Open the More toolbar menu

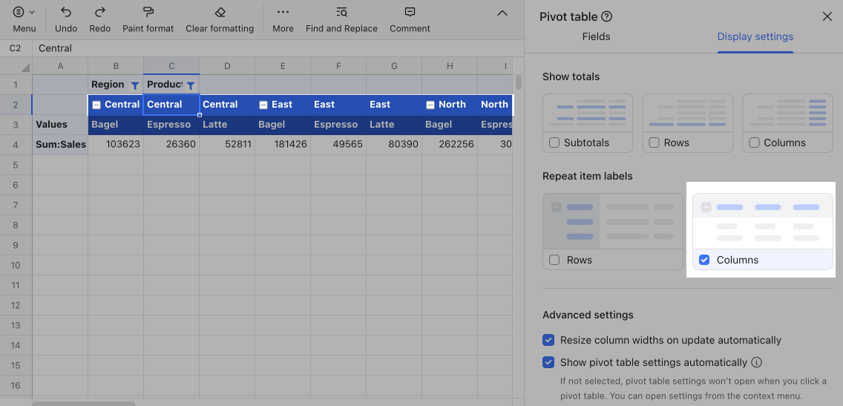pos(283,13)
